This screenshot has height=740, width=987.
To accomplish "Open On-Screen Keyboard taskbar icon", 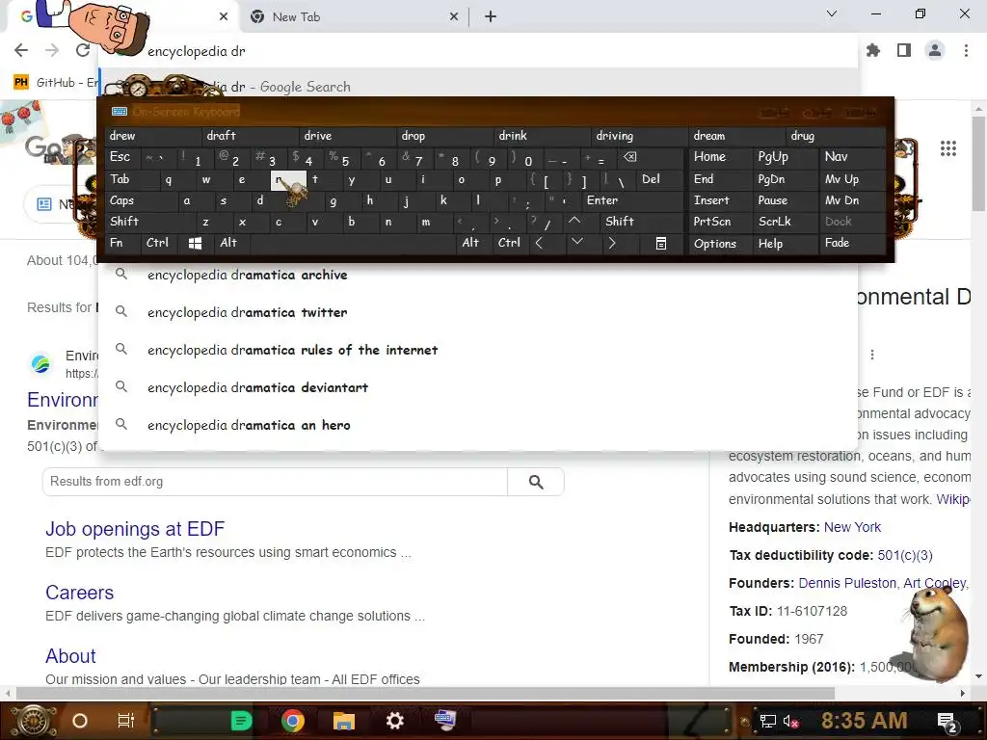I will pyautogui.click(x=445, y=719).
